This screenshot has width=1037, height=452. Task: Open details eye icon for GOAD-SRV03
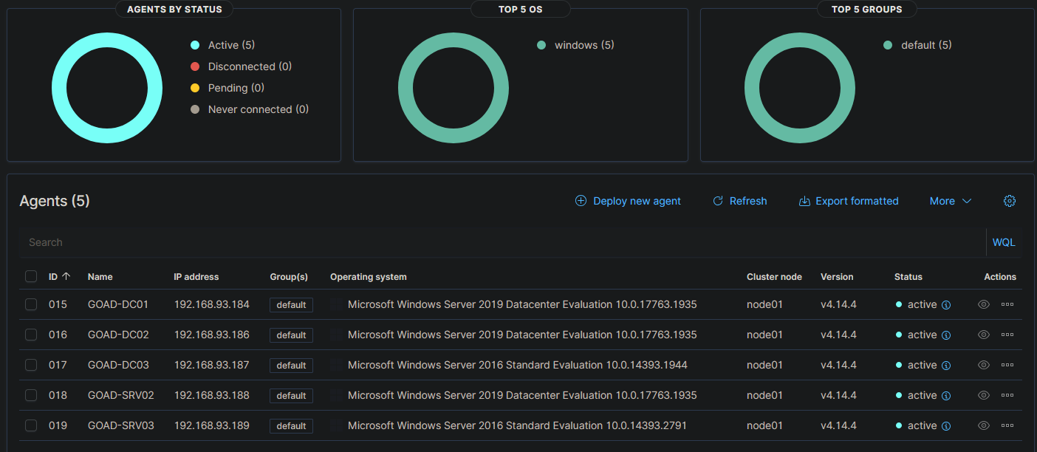(983, 425)
